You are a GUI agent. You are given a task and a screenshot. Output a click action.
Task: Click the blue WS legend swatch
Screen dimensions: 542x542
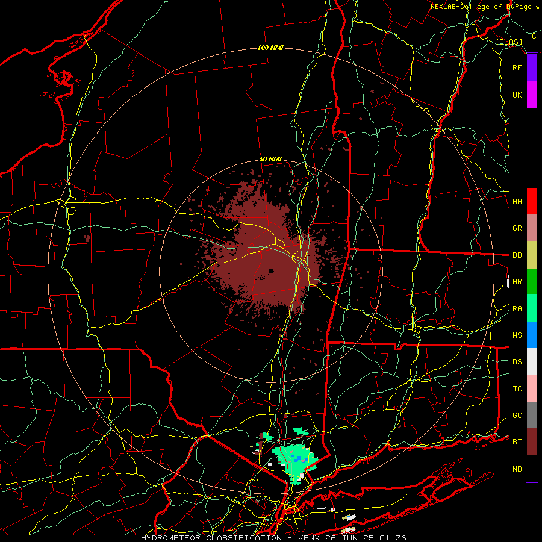coord(532,335)
